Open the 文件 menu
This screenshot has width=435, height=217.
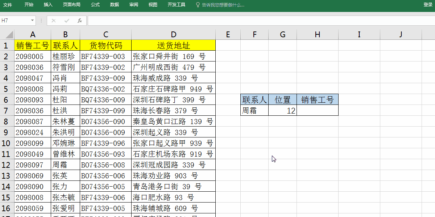point(8,5)
